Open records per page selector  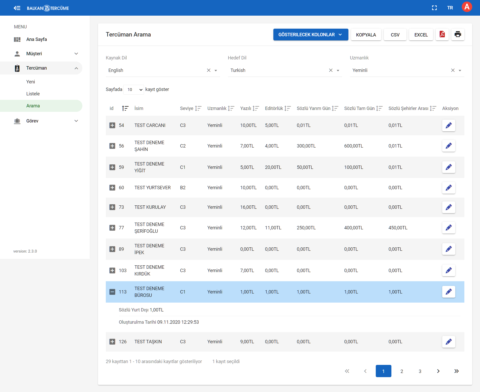pos(133,90)
